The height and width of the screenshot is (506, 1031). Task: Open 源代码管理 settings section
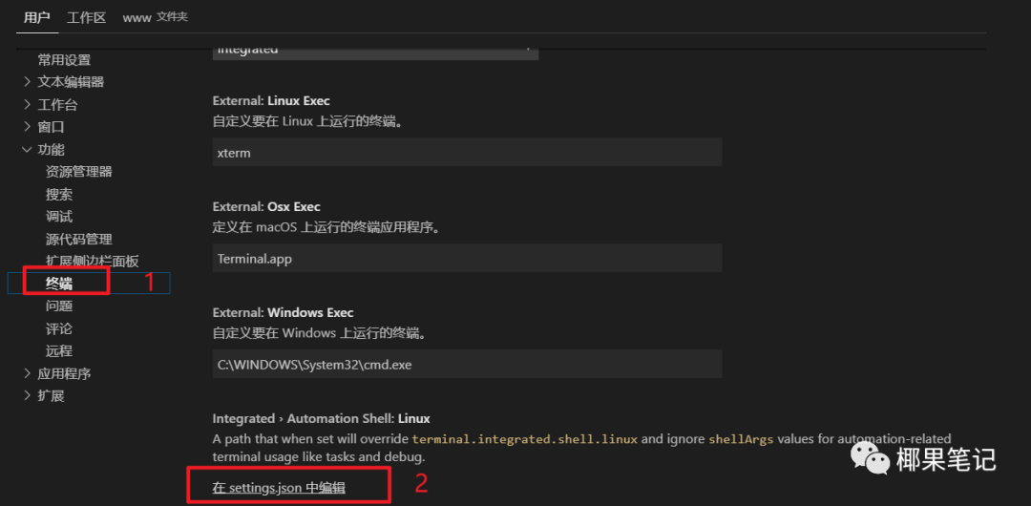pyautogui.click(x=79, y=239)
